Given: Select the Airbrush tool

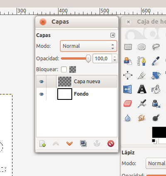Looking at the screenshot, I should [142, 104].
